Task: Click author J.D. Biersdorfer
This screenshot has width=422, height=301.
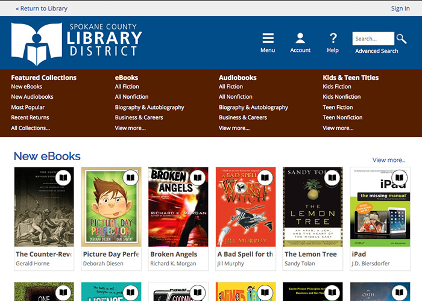Action: click(x=371, y=264)
